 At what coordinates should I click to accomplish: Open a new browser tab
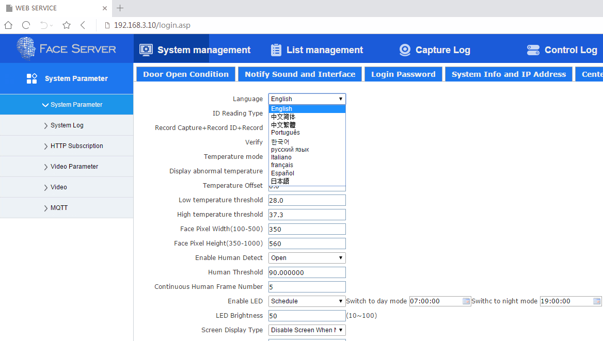tap(120, 8)
